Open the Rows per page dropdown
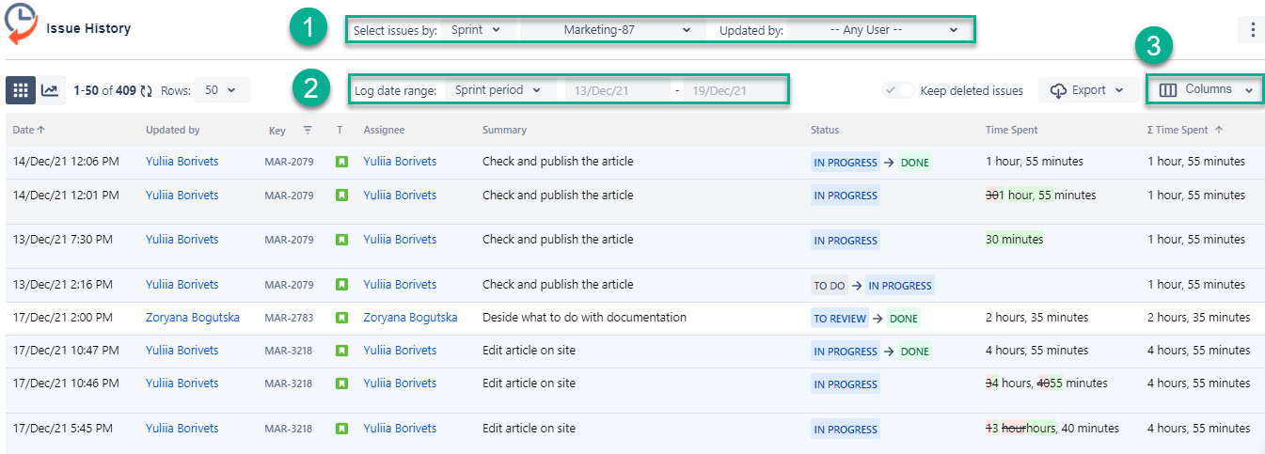This screenshot has width=1265, height=454. point(224,90)
